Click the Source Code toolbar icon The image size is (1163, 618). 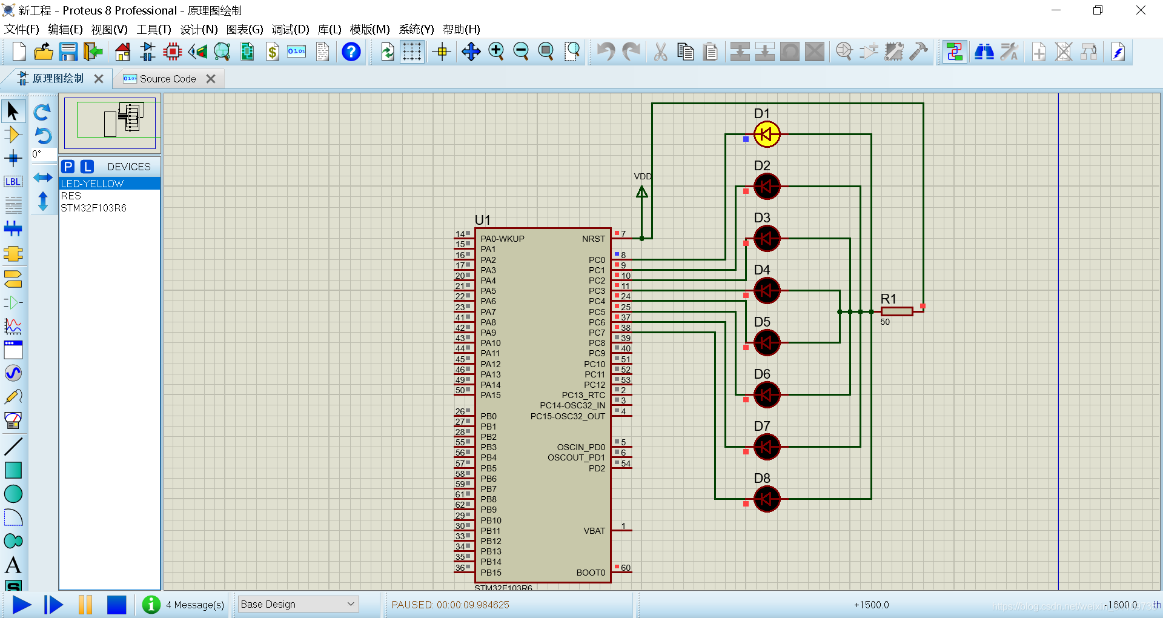tap(297, 52)
